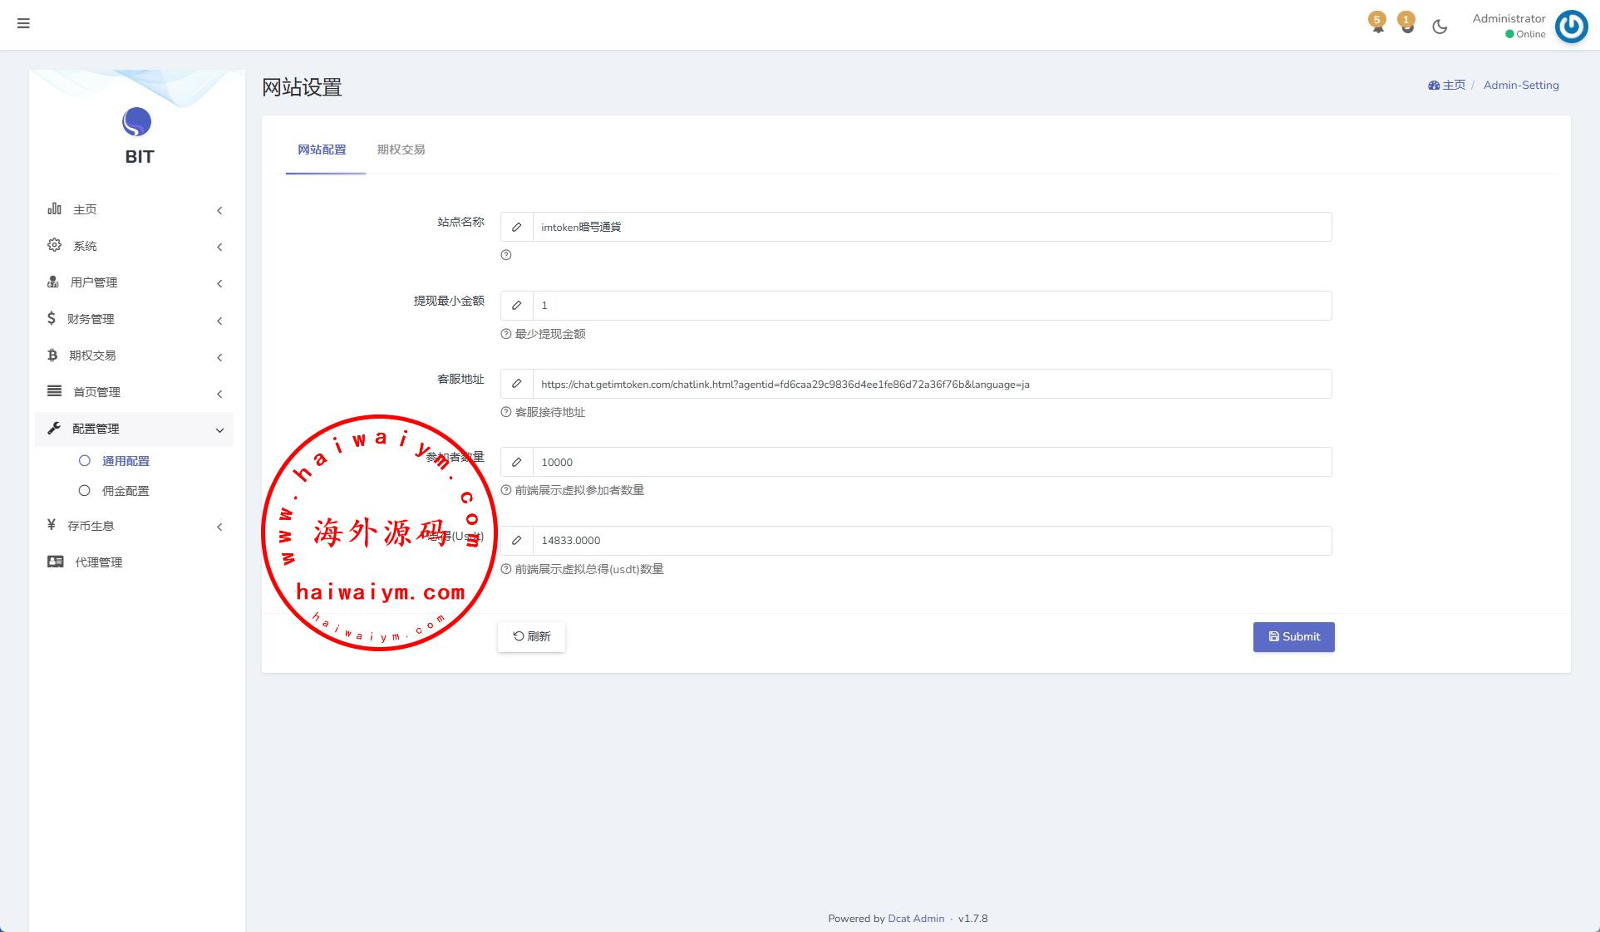Click the help icon under 站点名称
The image size is (1600, 932).
pyautogui.click(x=506, y=255)
